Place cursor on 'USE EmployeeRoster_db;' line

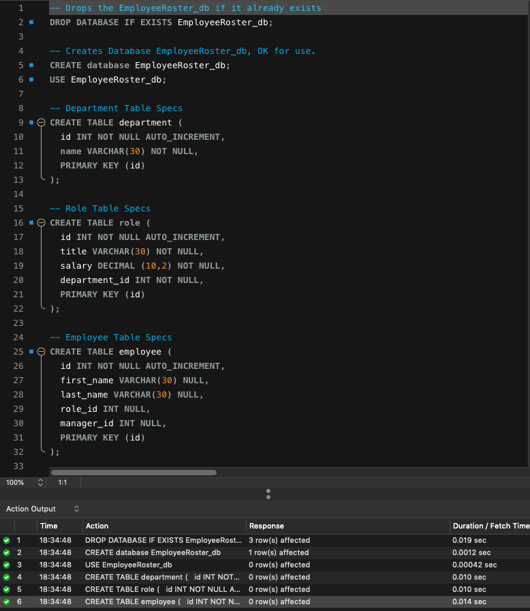coord(108,80)
